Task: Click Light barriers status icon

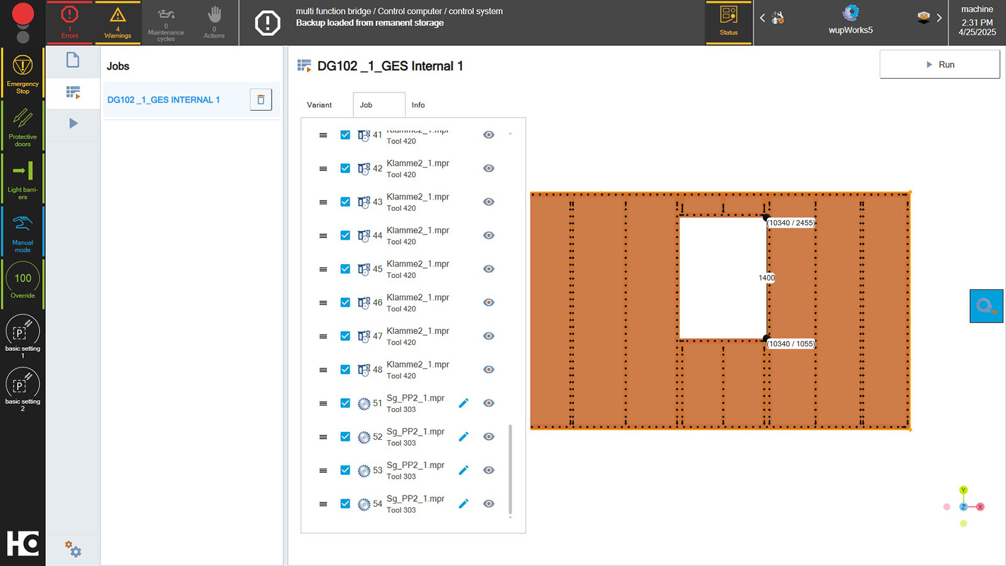Action: tap(23, 179)
